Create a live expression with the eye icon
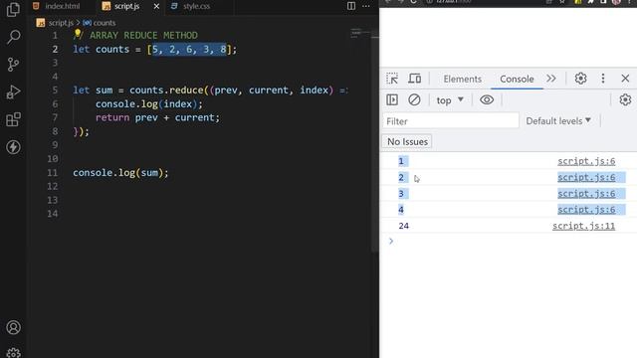The height and width of the screenshot is (358, 637). point(487,99)
